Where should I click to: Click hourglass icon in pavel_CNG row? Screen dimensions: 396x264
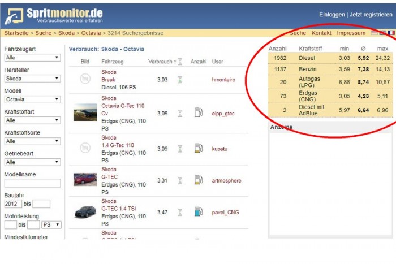click(180, 212)
